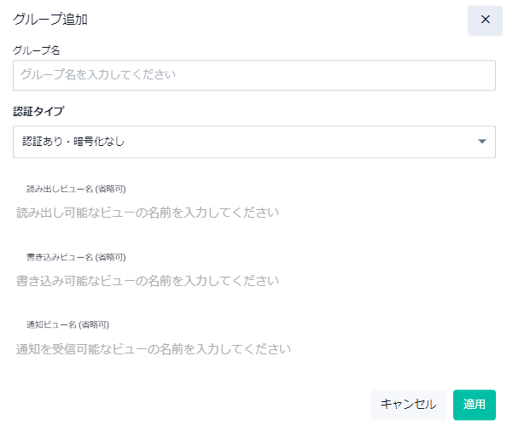Focus the 書き込みビュー名 input field
This screenshot has height=432, width=507.
(x=254, y=281)
